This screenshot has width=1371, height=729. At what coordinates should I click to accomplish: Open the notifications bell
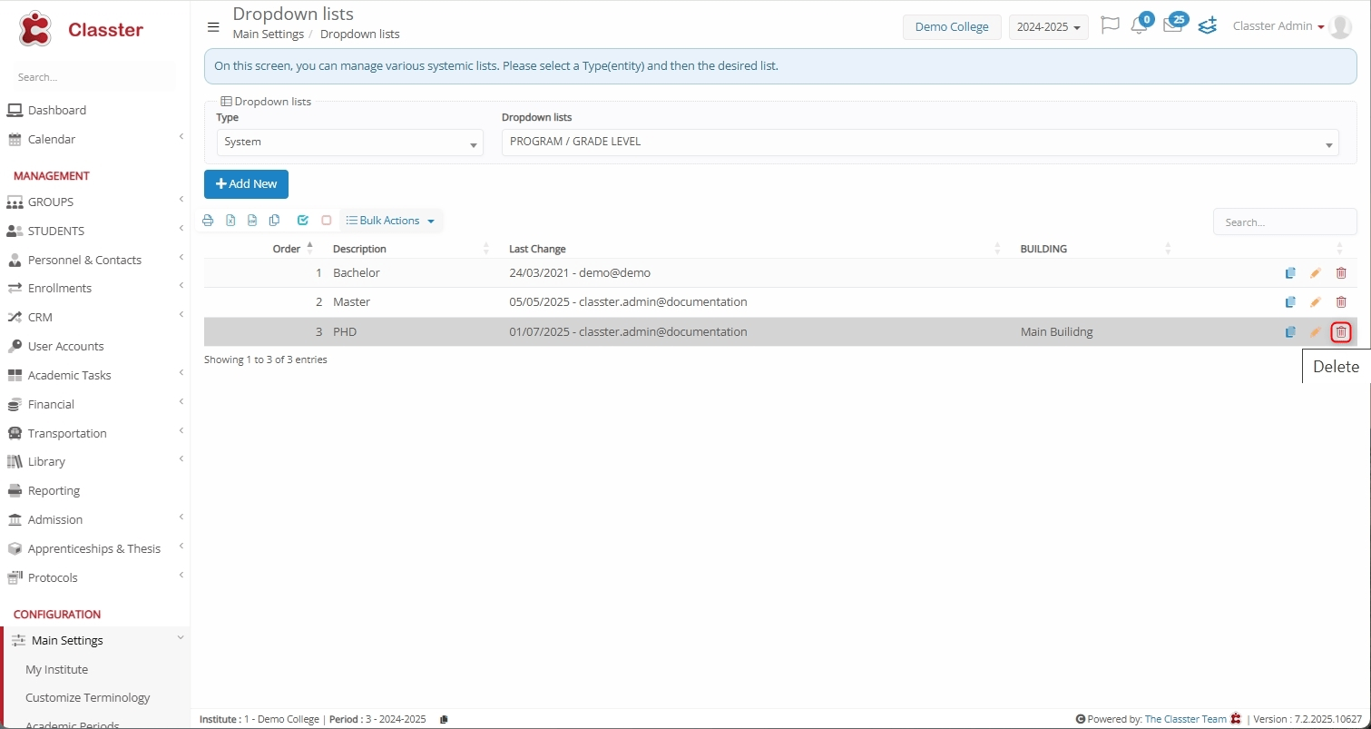pyautogui.click(x=1139, y=26)
